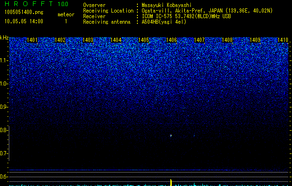Click the 0.8 frequency axis label

4,130
